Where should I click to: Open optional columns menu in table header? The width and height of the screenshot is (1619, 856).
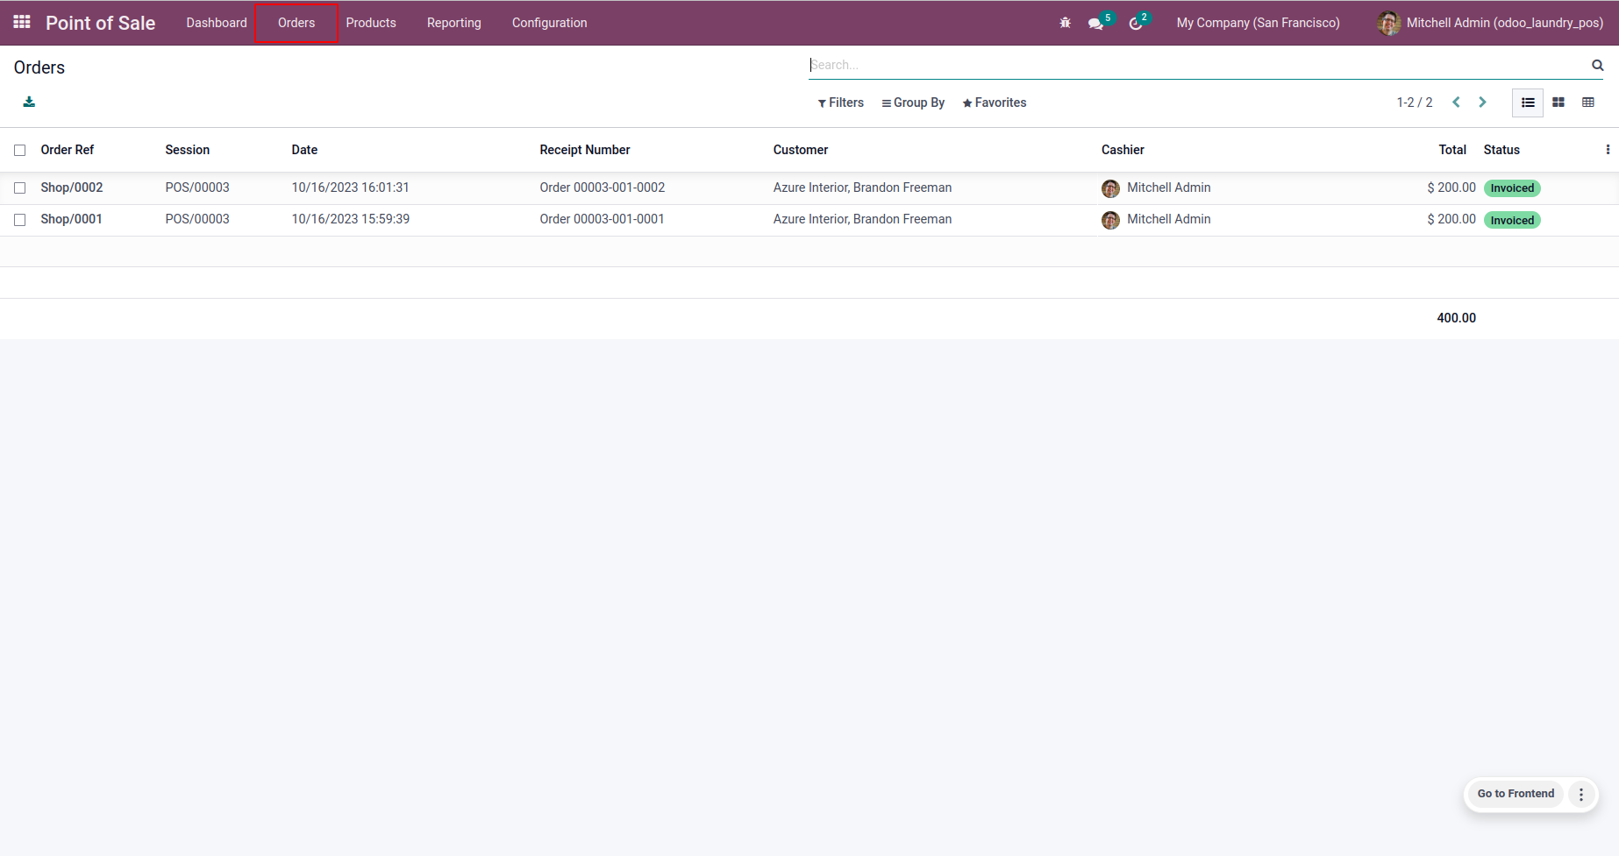(x=1608, y=150)
